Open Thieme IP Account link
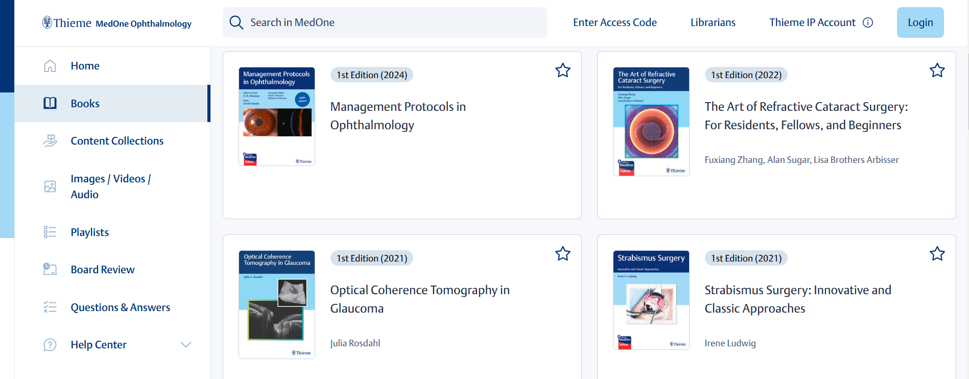Viewport: 969px width, 379px height. [x=812, y=22]
